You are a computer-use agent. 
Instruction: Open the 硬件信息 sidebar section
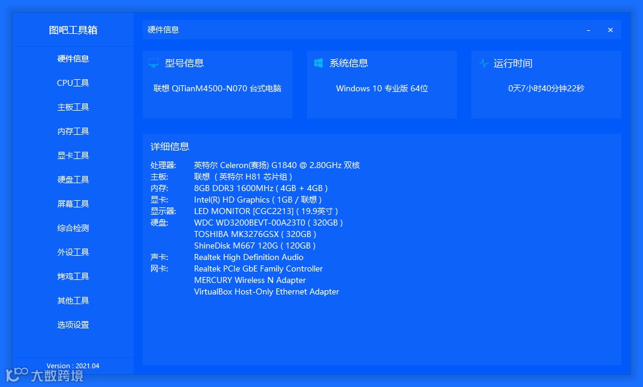coord(73,59)
